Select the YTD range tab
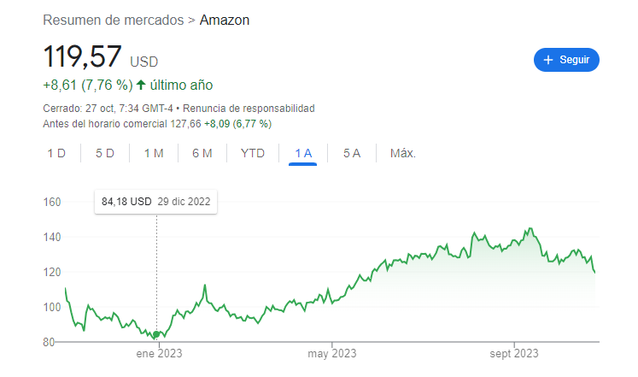The width and height of the screenshot is (638, 377). [x=253, y=153]
